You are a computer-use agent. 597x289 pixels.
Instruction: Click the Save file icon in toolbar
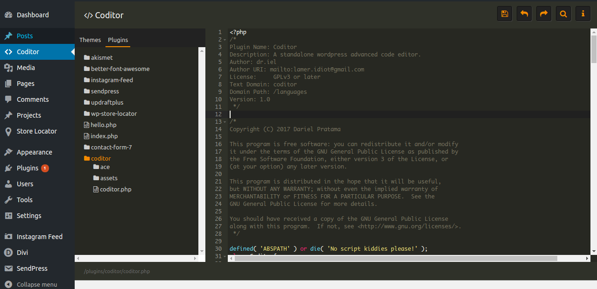click(505, 14)
